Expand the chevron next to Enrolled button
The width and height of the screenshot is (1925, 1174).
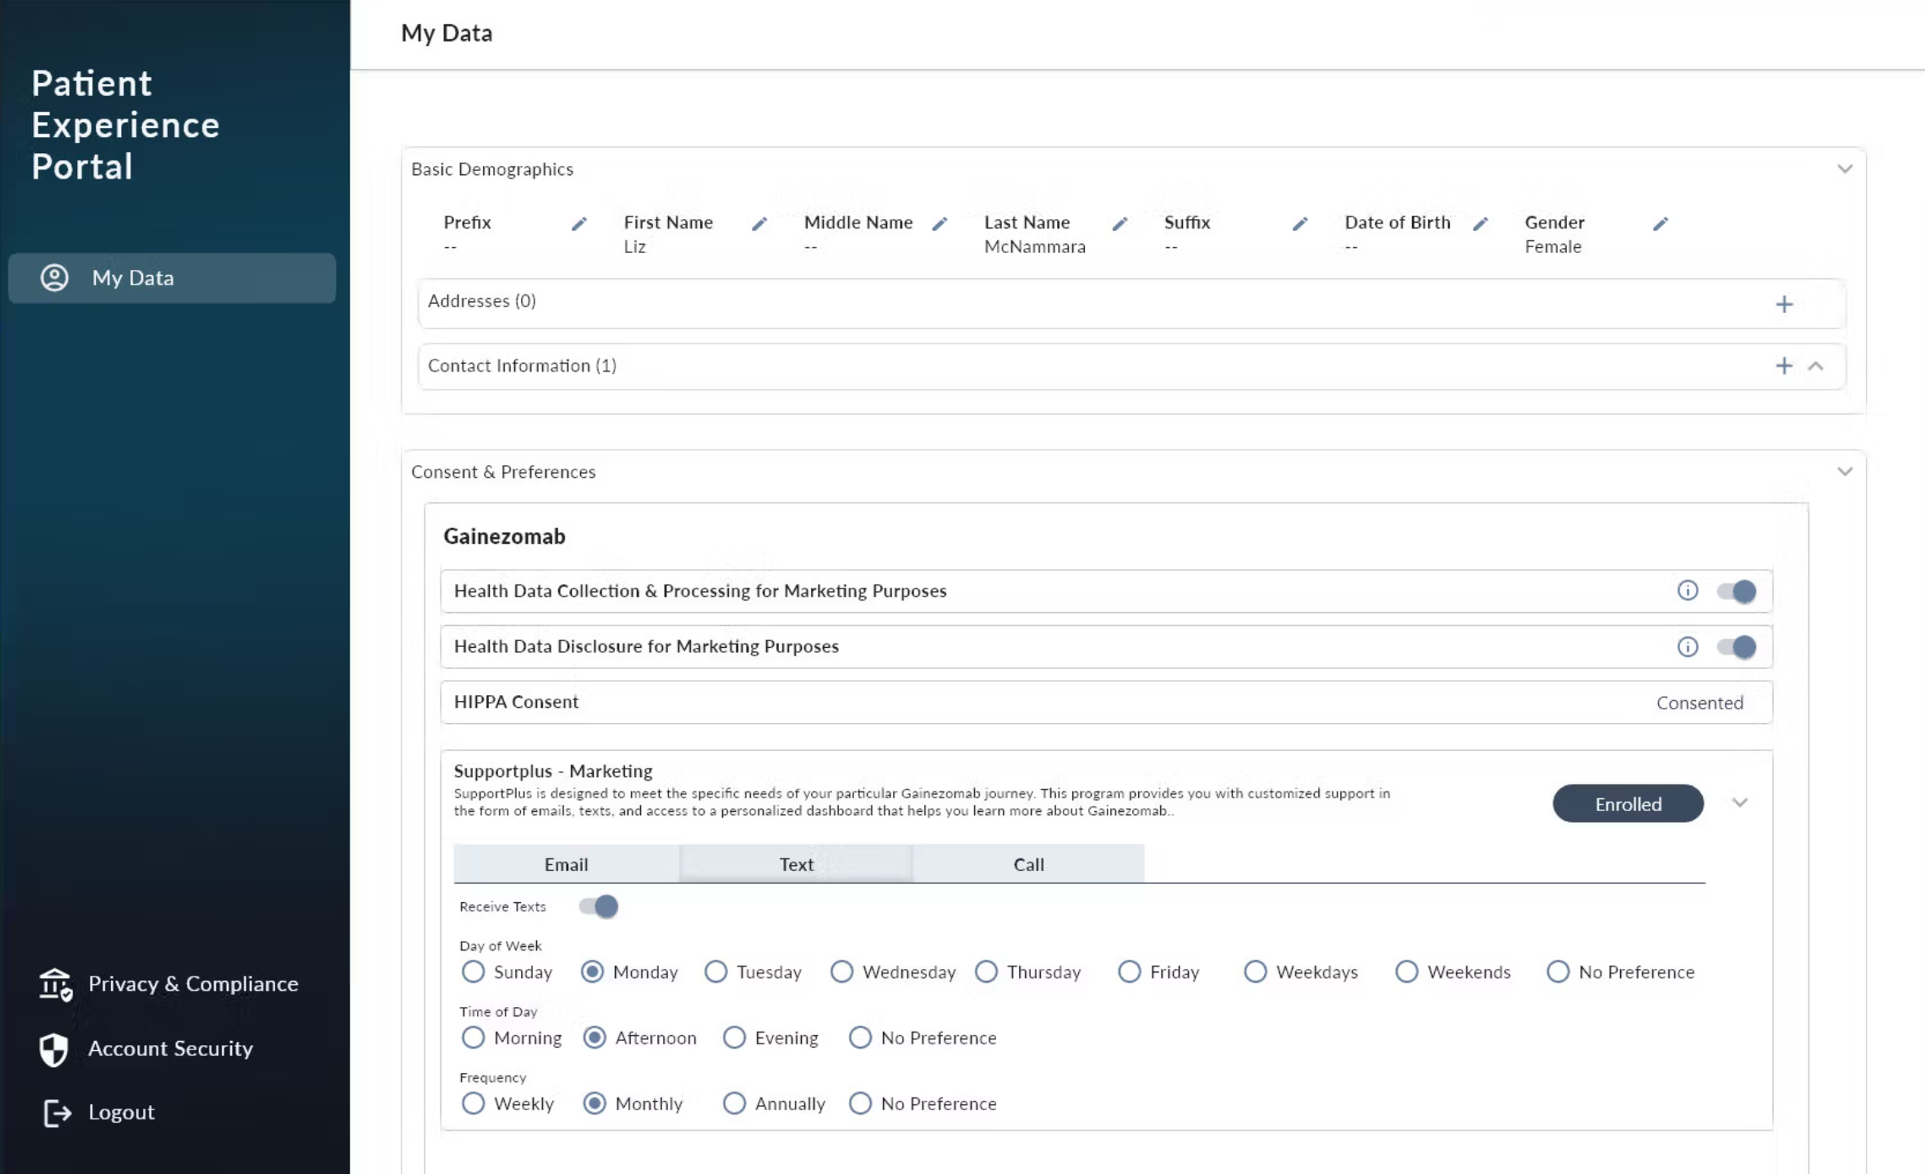pos(1739,803)
